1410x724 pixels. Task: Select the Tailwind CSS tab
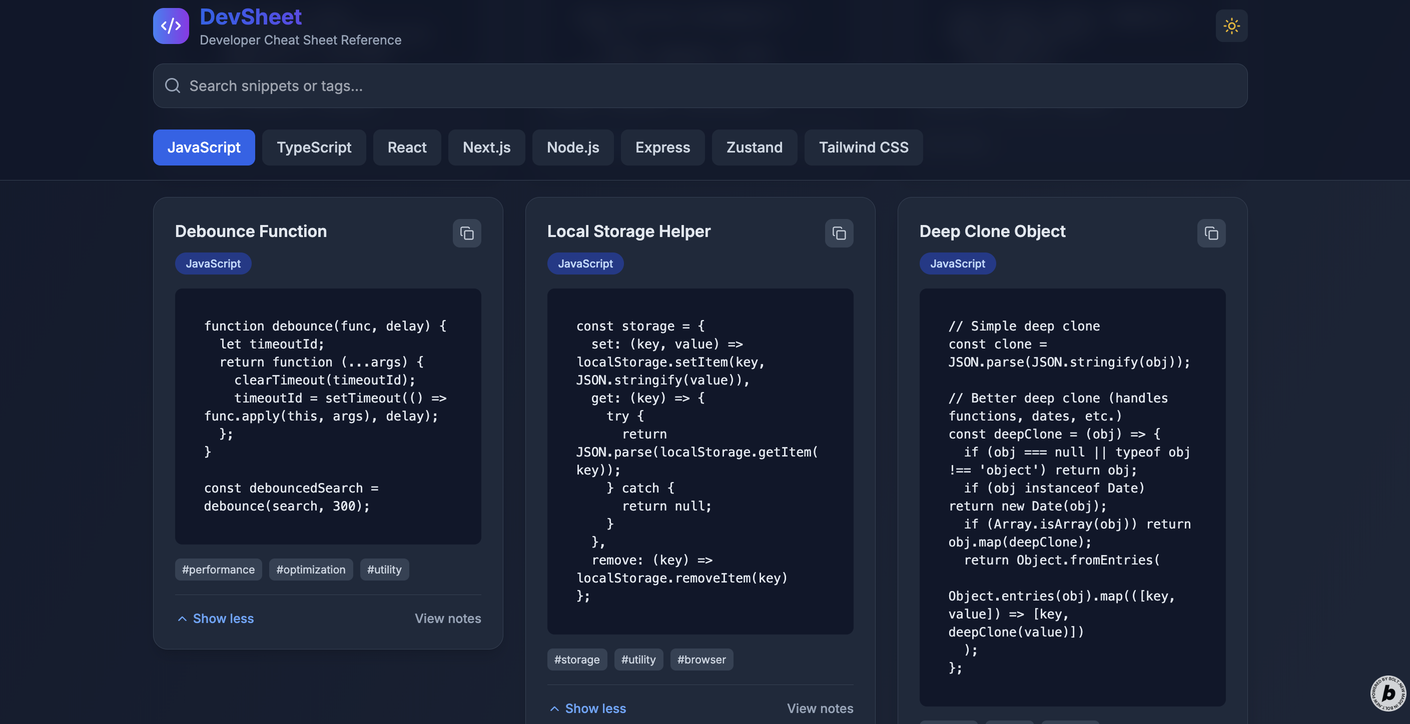[863, 147]
